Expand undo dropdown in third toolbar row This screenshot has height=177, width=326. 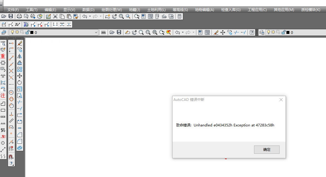coord(183,32)
